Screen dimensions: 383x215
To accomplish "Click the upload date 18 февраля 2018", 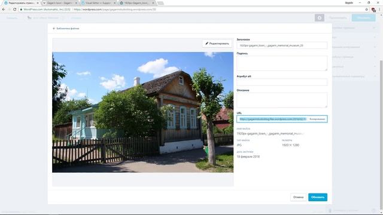I will tap(248, 156).
